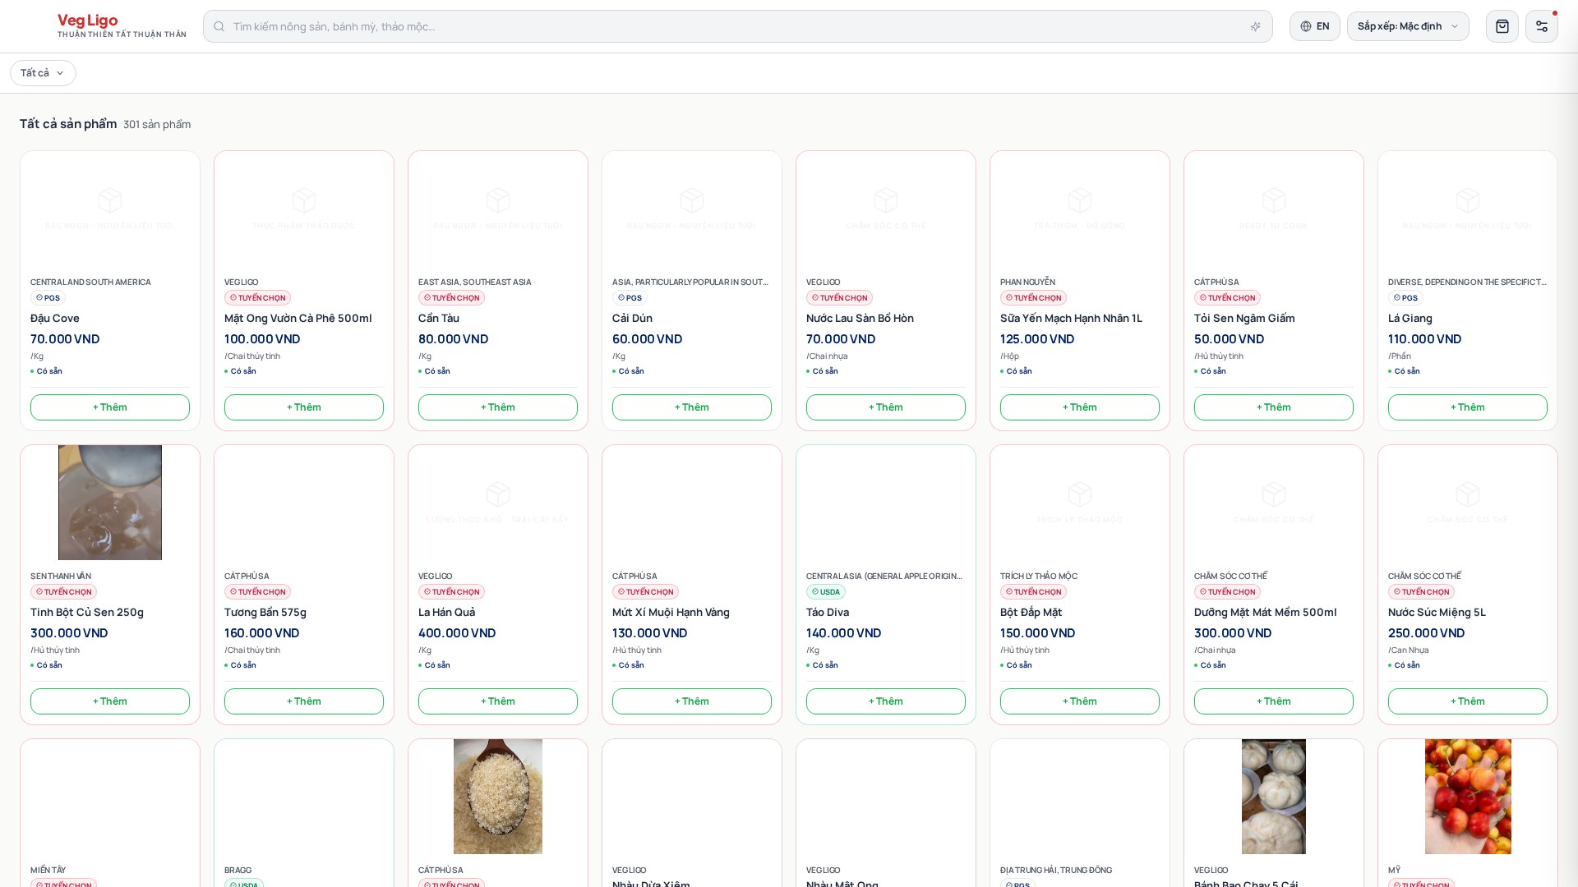
Task: Click the PGS badge on Đậu Cove
Action: (48, 298)
